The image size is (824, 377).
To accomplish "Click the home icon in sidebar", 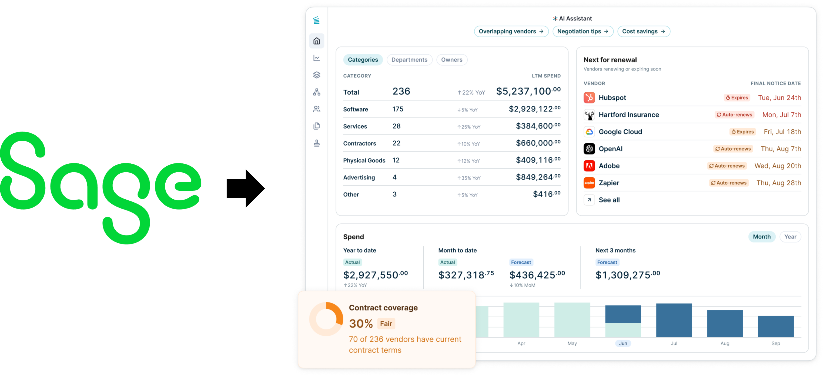I will click(x=316, y=41).
